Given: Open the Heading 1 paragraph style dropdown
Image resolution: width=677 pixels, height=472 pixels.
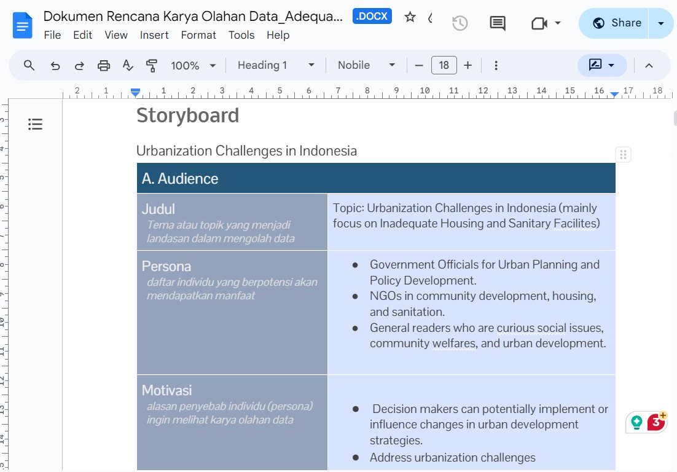Looking at the screenshot, I should [276, 65].
